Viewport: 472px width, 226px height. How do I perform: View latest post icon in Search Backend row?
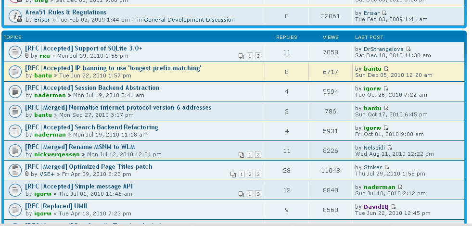point(386,128)
